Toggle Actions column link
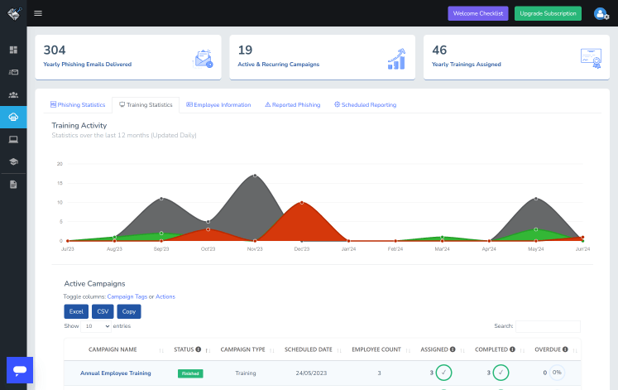This screenshot has height=390, width=618. (x=165, y=296)
